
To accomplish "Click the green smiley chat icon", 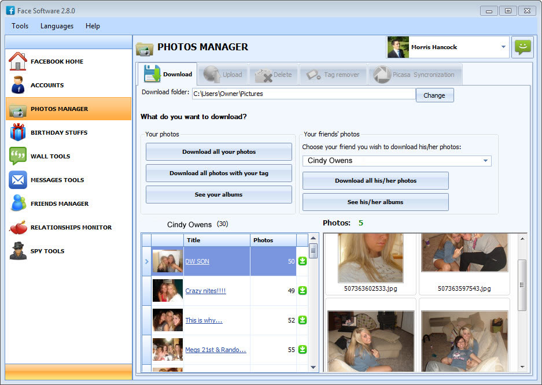I will tap(523, 47).
